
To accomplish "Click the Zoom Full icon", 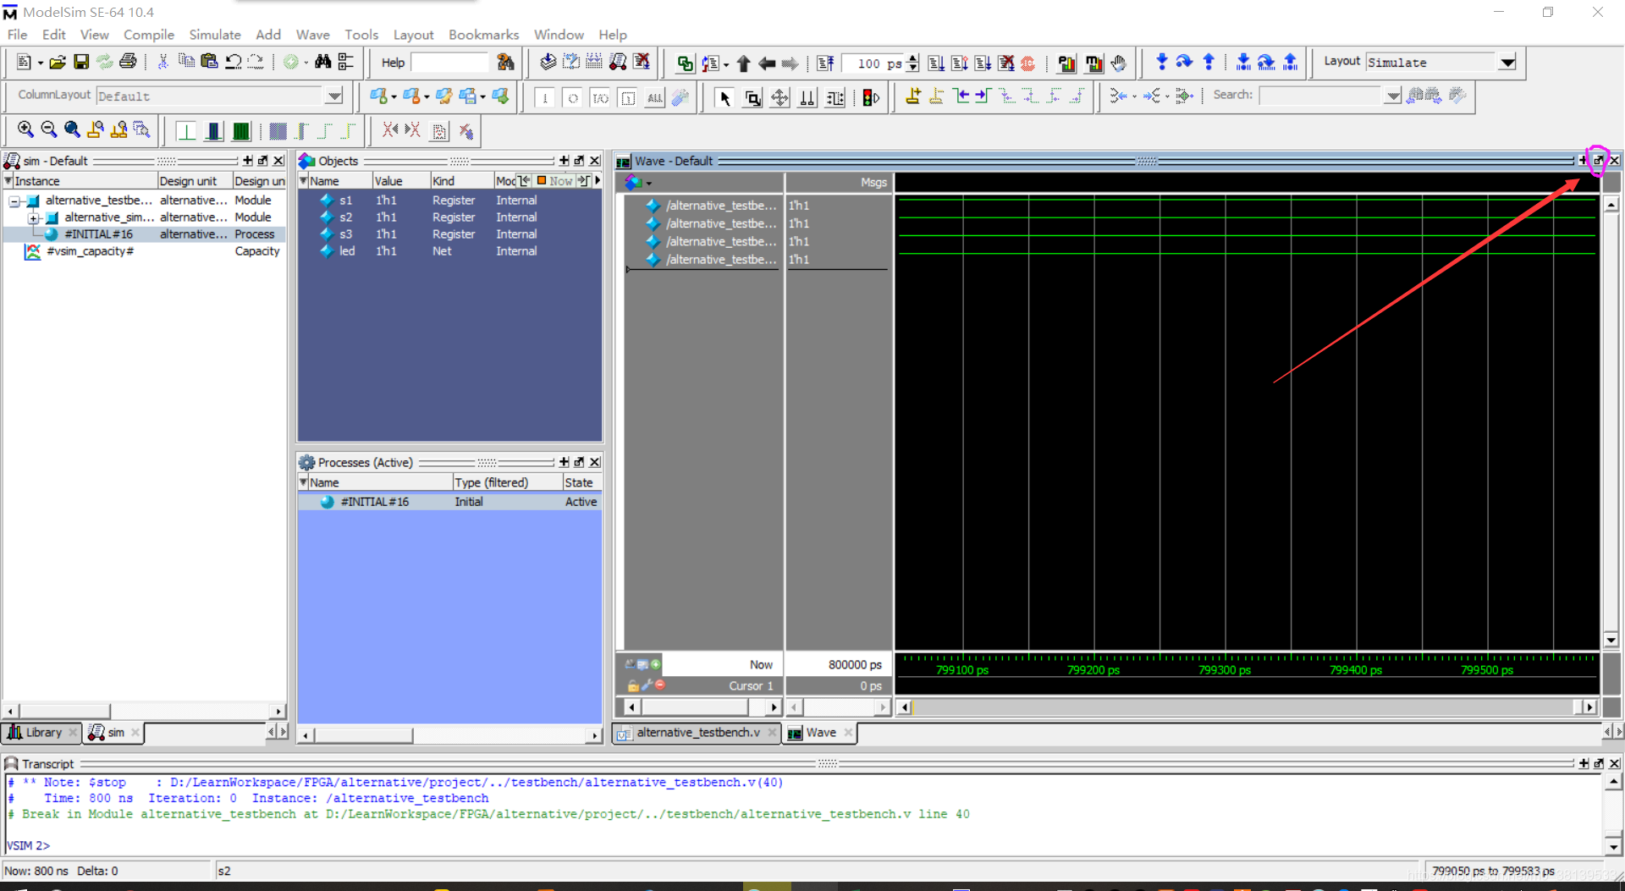I will tap(73, 129).
